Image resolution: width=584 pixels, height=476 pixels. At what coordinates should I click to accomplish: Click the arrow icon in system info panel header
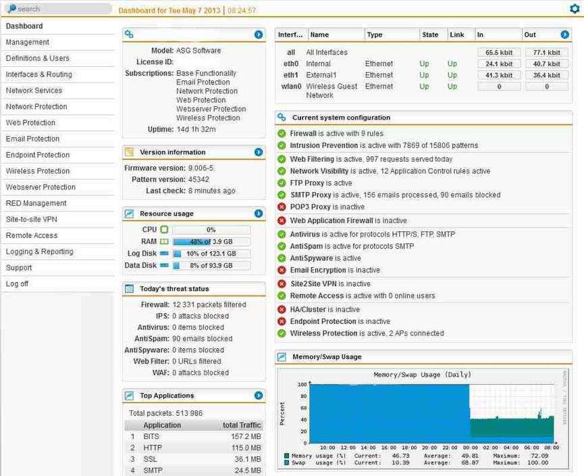(259, 34)
